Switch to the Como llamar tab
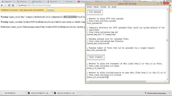 coord(69,2)
